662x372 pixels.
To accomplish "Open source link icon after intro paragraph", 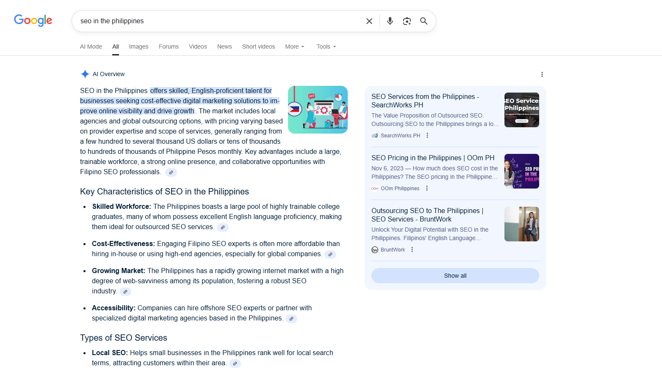I will 171,172.
